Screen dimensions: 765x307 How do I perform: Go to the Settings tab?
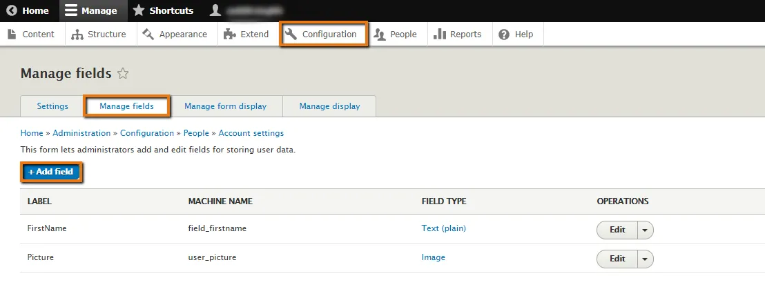[52, 106]
